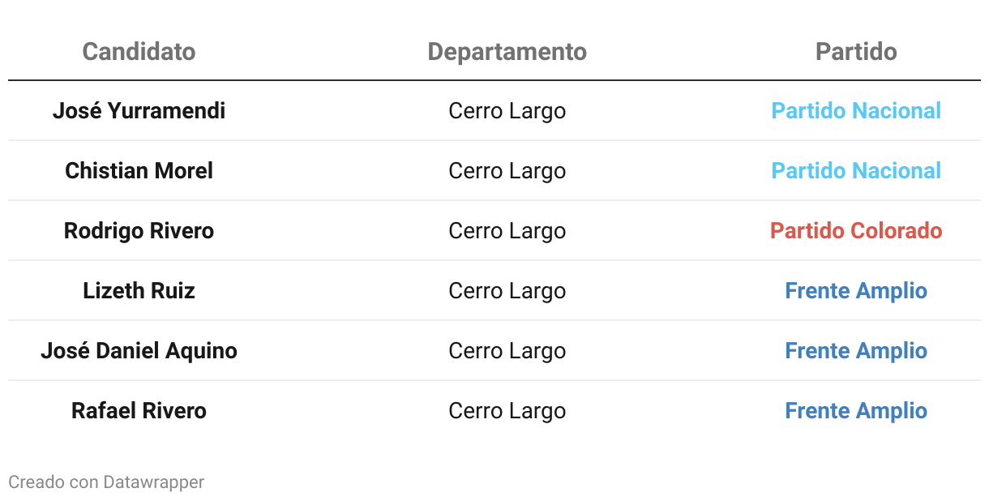This screenshot has height=501, width=989.
Task: Click the Candidato column header
Action: pyautogui.click(x=139, y=52)
